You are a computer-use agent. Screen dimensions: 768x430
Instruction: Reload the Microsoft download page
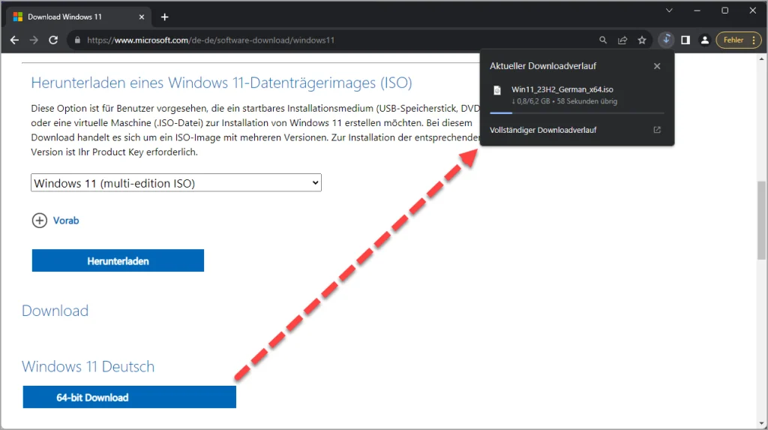[53, 41]
